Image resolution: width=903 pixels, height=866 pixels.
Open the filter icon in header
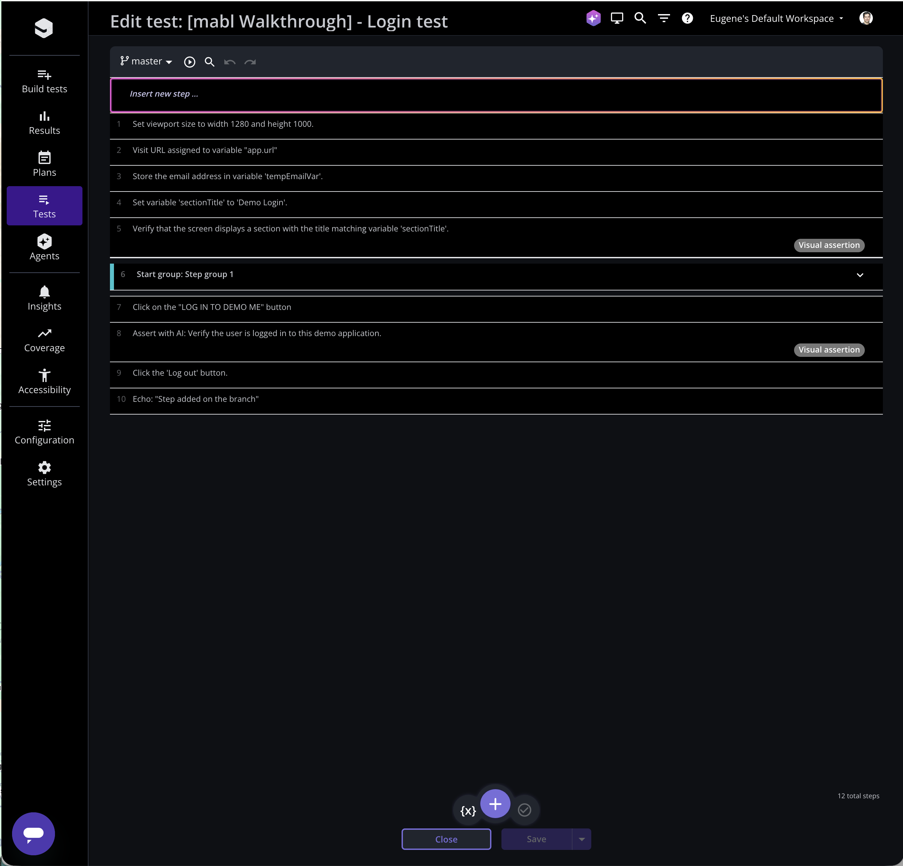(663, 18)
